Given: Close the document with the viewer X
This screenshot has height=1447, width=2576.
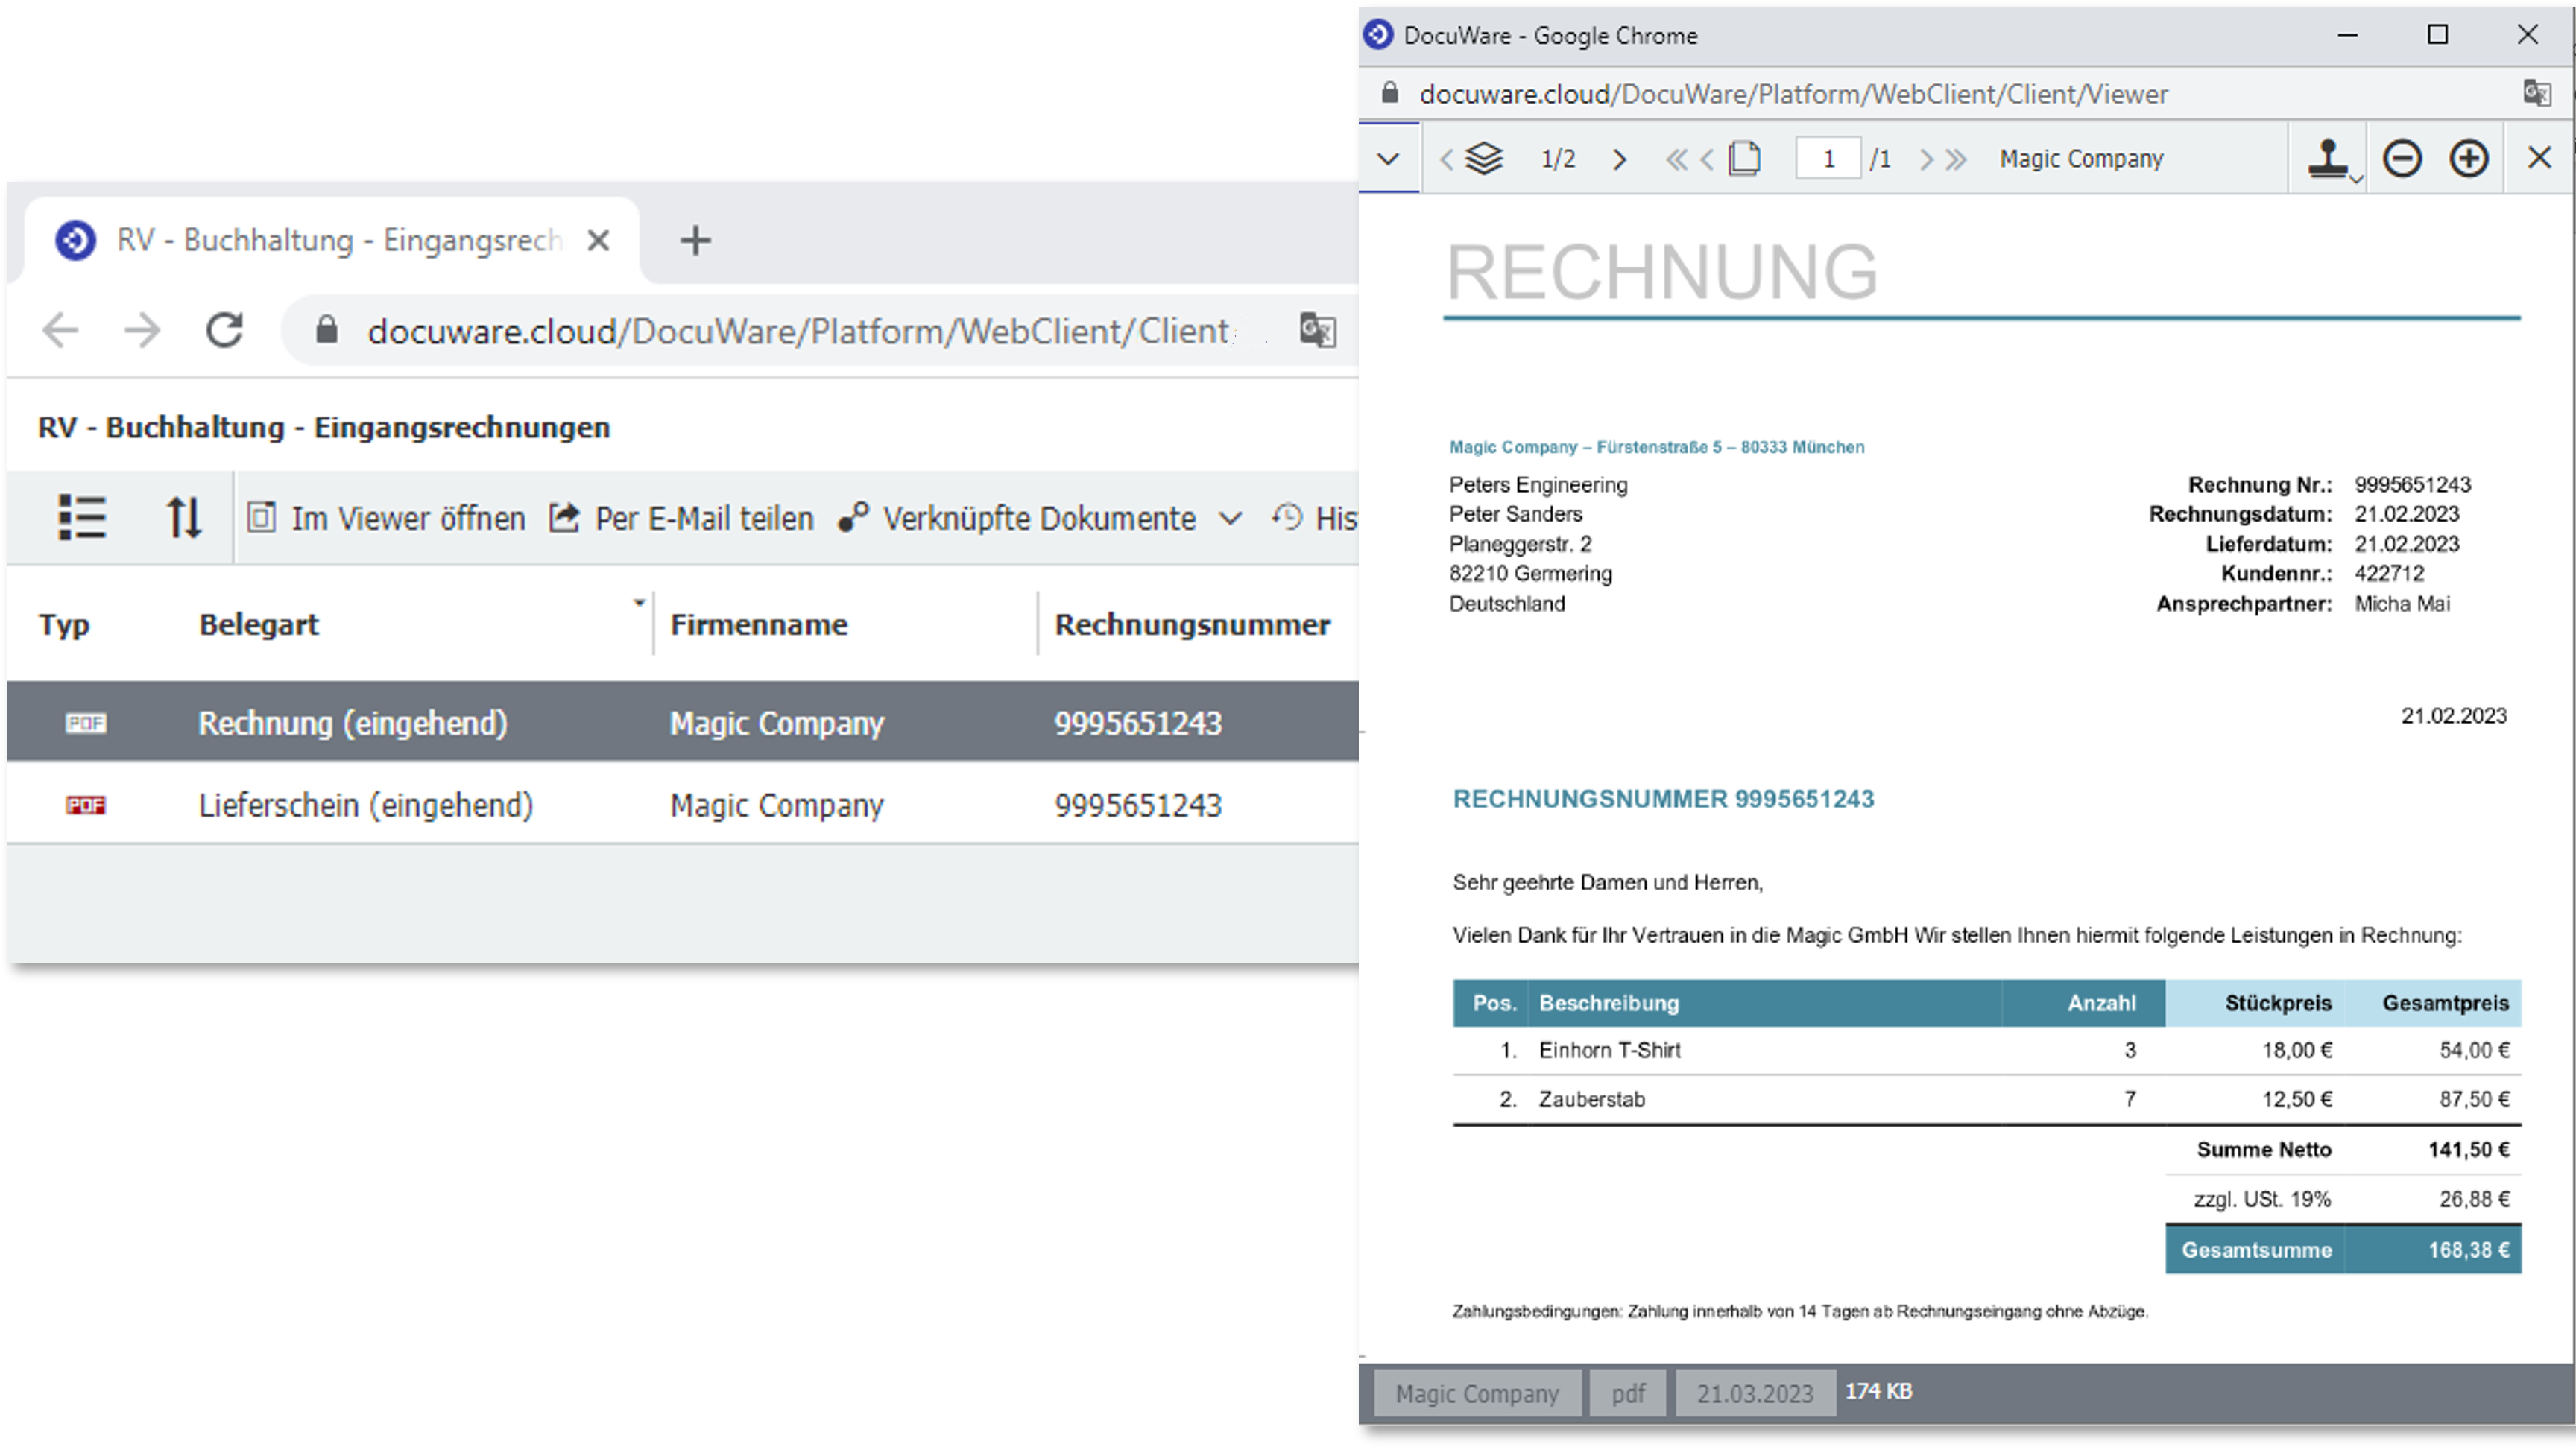Looking at the screenshot, I should point(2539,158).
